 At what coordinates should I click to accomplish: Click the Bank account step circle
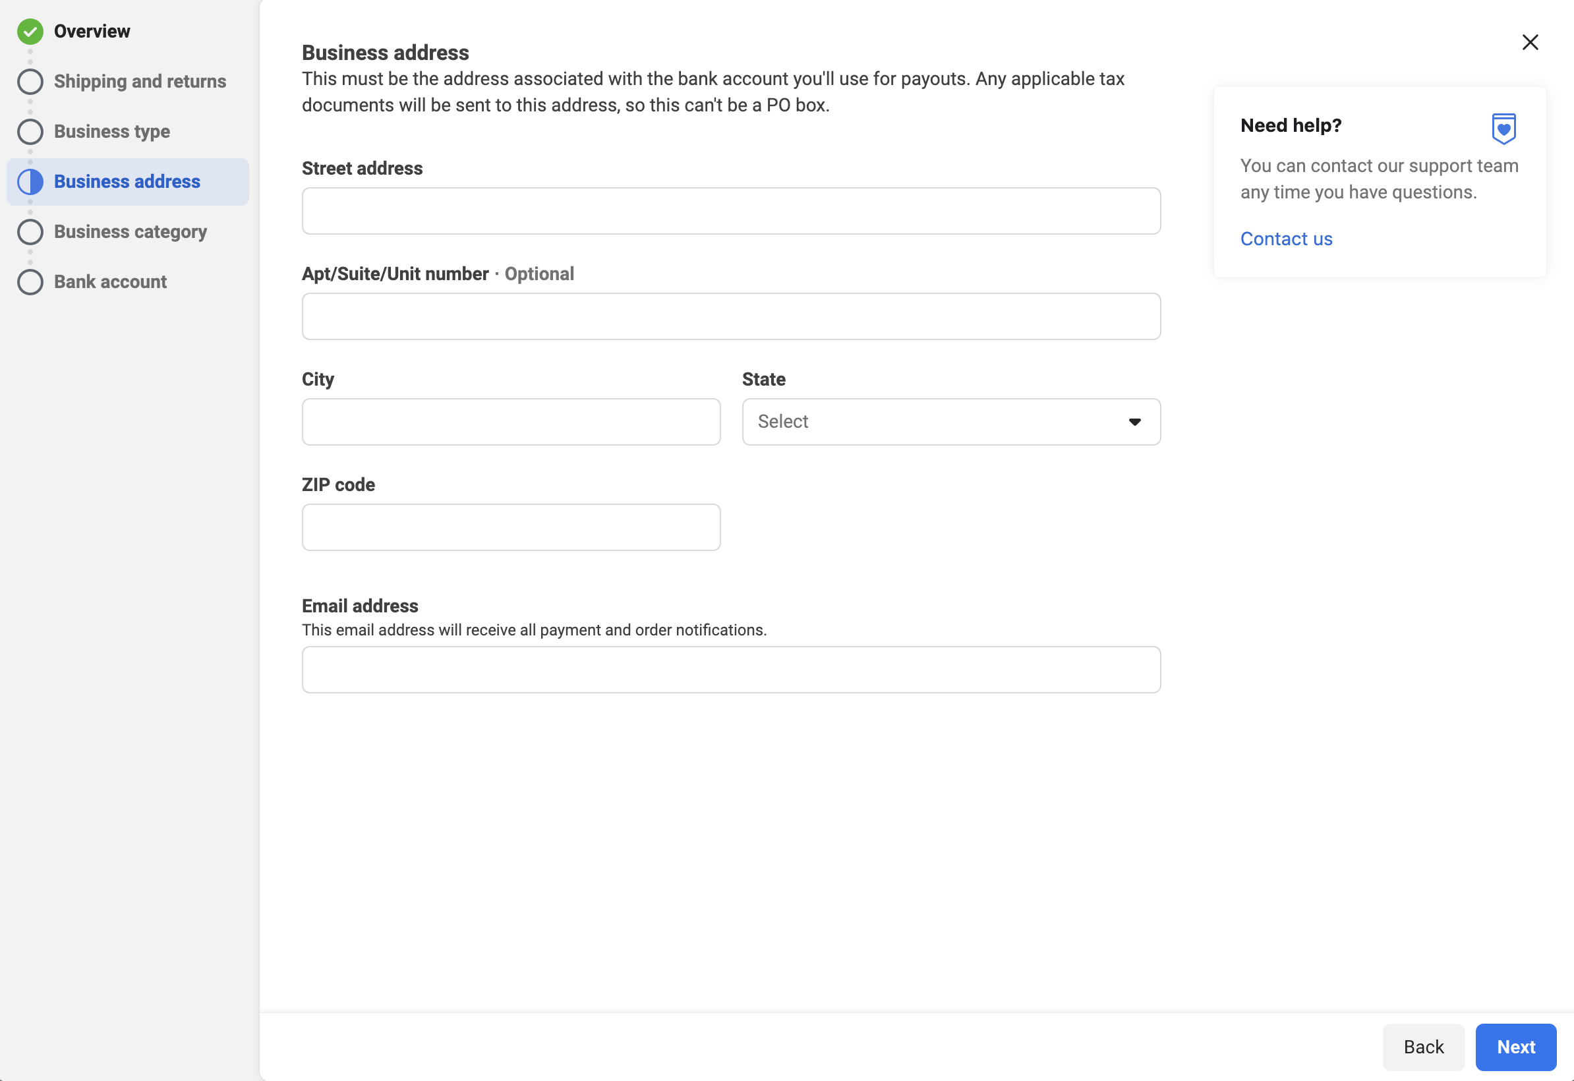point(30,281)
